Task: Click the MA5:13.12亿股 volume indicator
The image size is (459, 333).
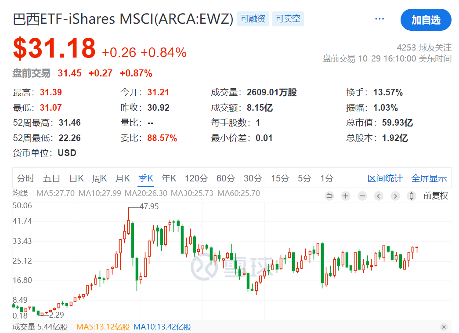Action: pyautogui.click(x=103, y=327)
